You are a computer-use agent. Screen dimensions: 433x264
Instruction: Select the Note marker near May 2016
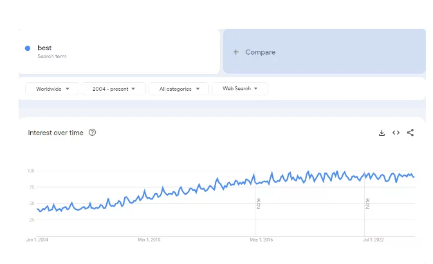click(259, 203)
